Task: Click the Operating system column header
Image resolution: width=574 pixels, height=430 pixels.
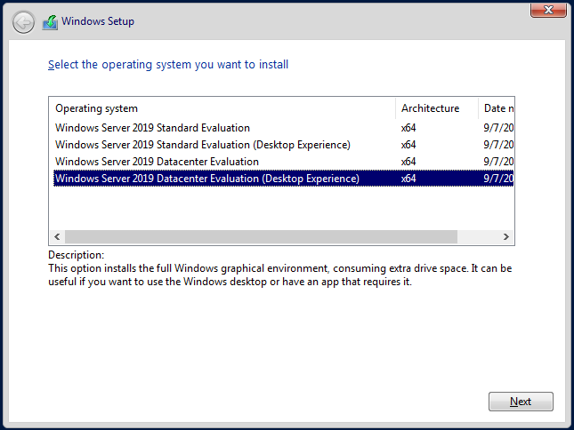Action: coord(222,108)
